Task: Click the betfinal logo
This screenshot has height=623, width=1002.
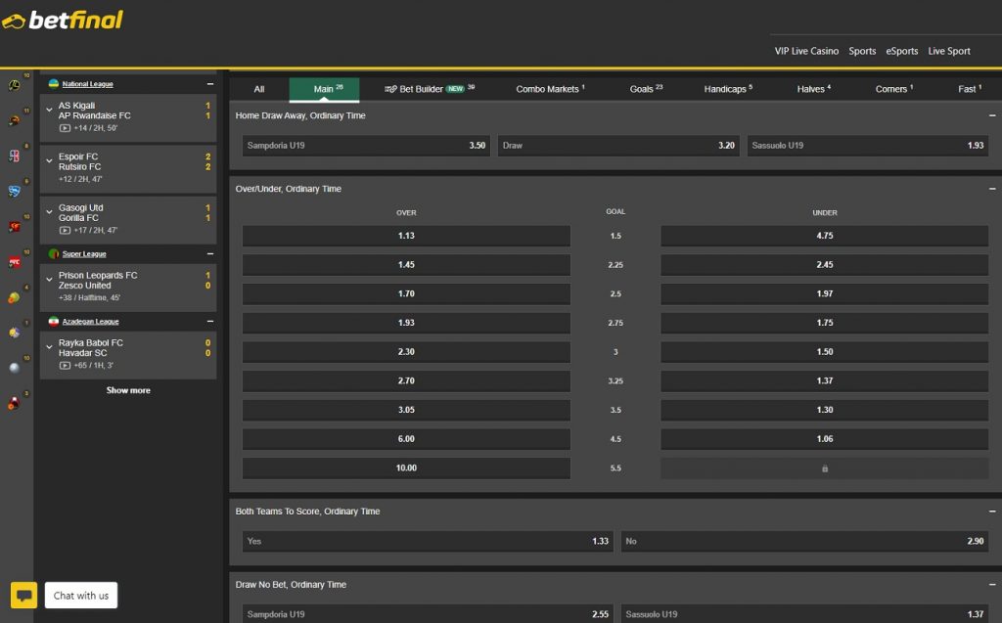Action: coord(62,21)
